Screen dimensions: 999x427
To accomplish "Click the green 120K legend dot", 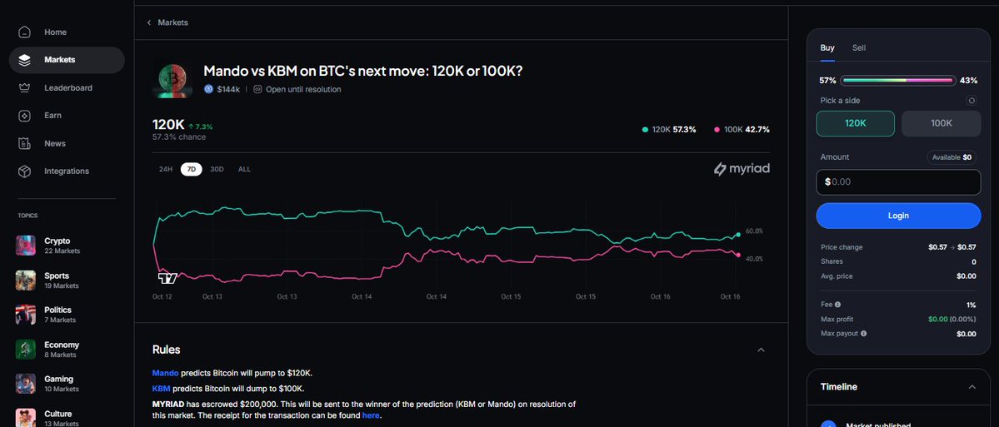I will tap(646, 130).
